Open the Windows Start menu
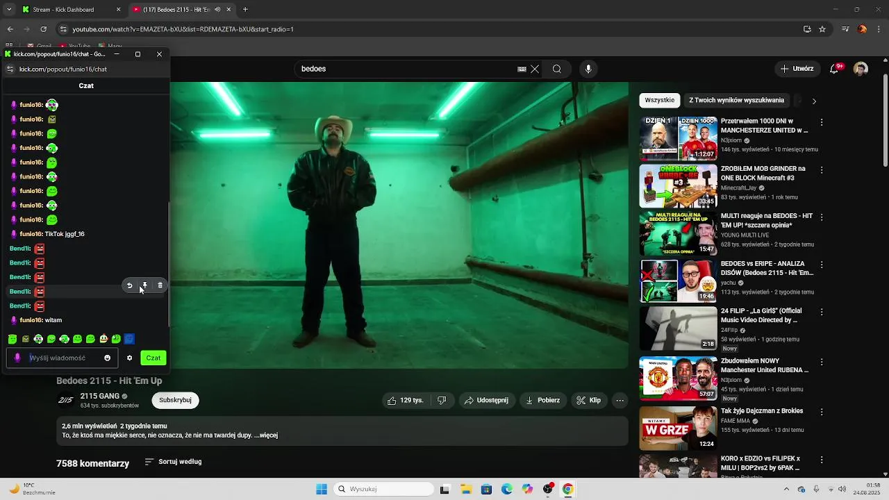 click(322, 489)
